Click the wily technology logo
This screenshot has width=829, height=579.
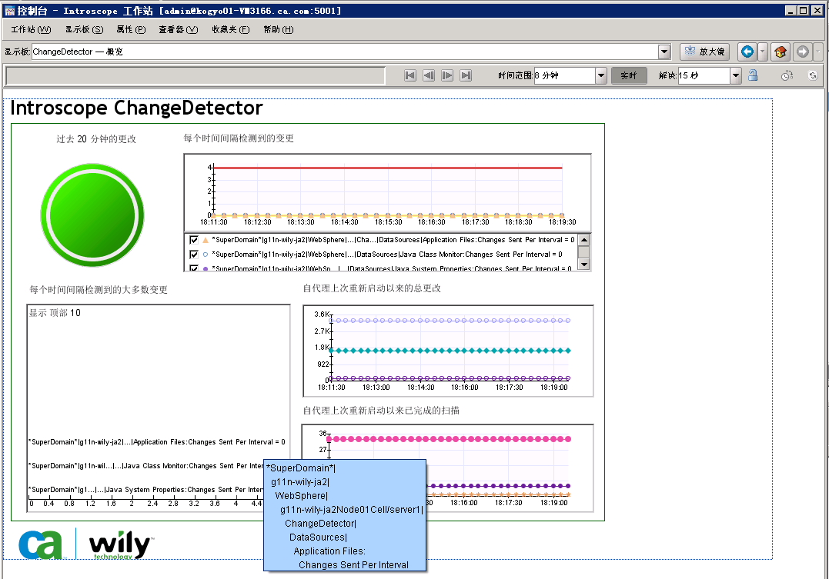121,545
